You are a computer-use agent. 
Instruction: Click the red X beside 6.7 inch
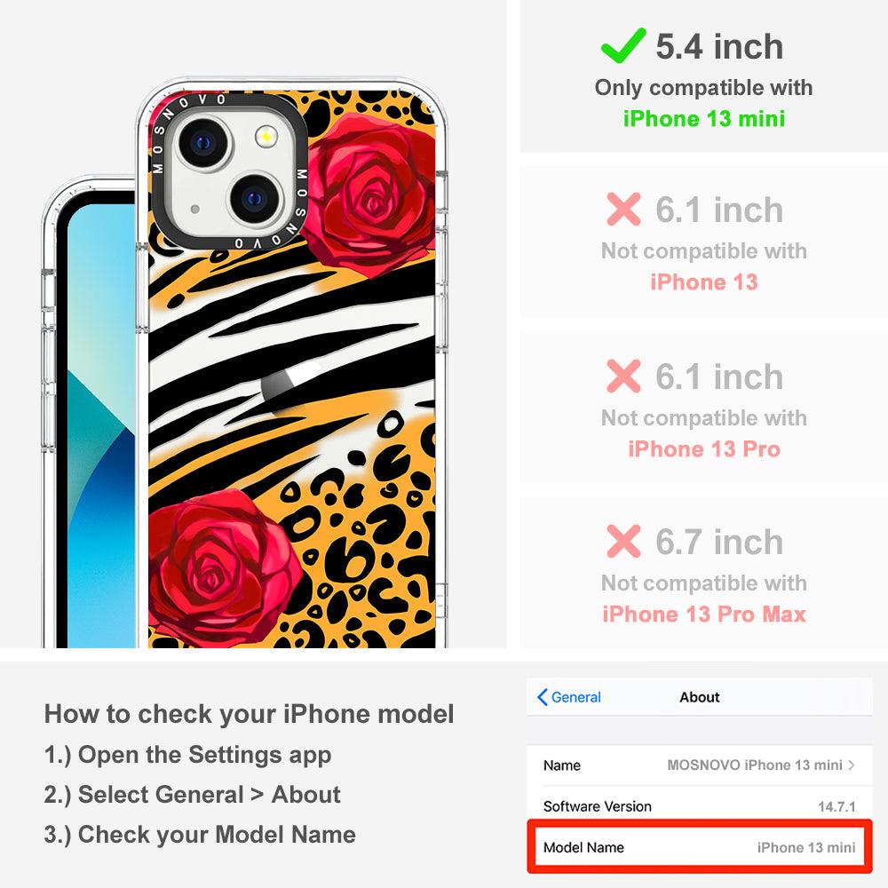click(623, 542)
